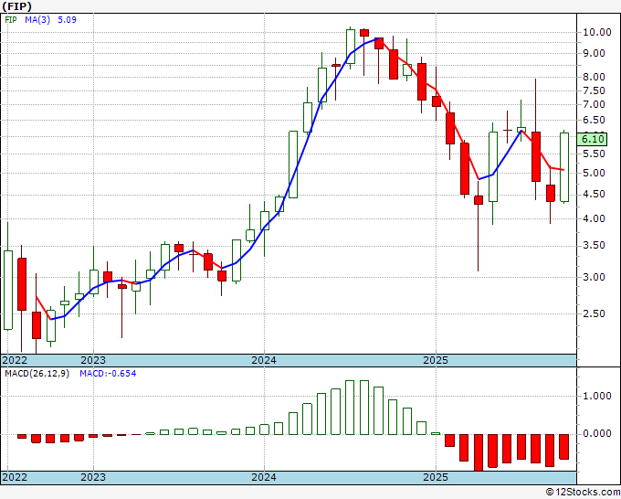
Task: Click the MA(3) indicator label
Action: tap(37, 20)
